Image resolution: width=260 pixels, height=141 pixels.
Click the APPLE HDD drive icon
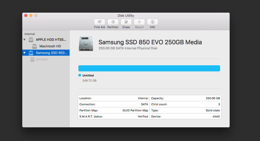pyautogui.click(x=31, y=40)
